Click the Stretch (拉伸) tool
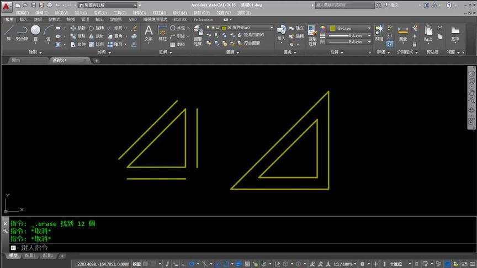The width and height of the screenshot is (477, 268). (78, 44)
